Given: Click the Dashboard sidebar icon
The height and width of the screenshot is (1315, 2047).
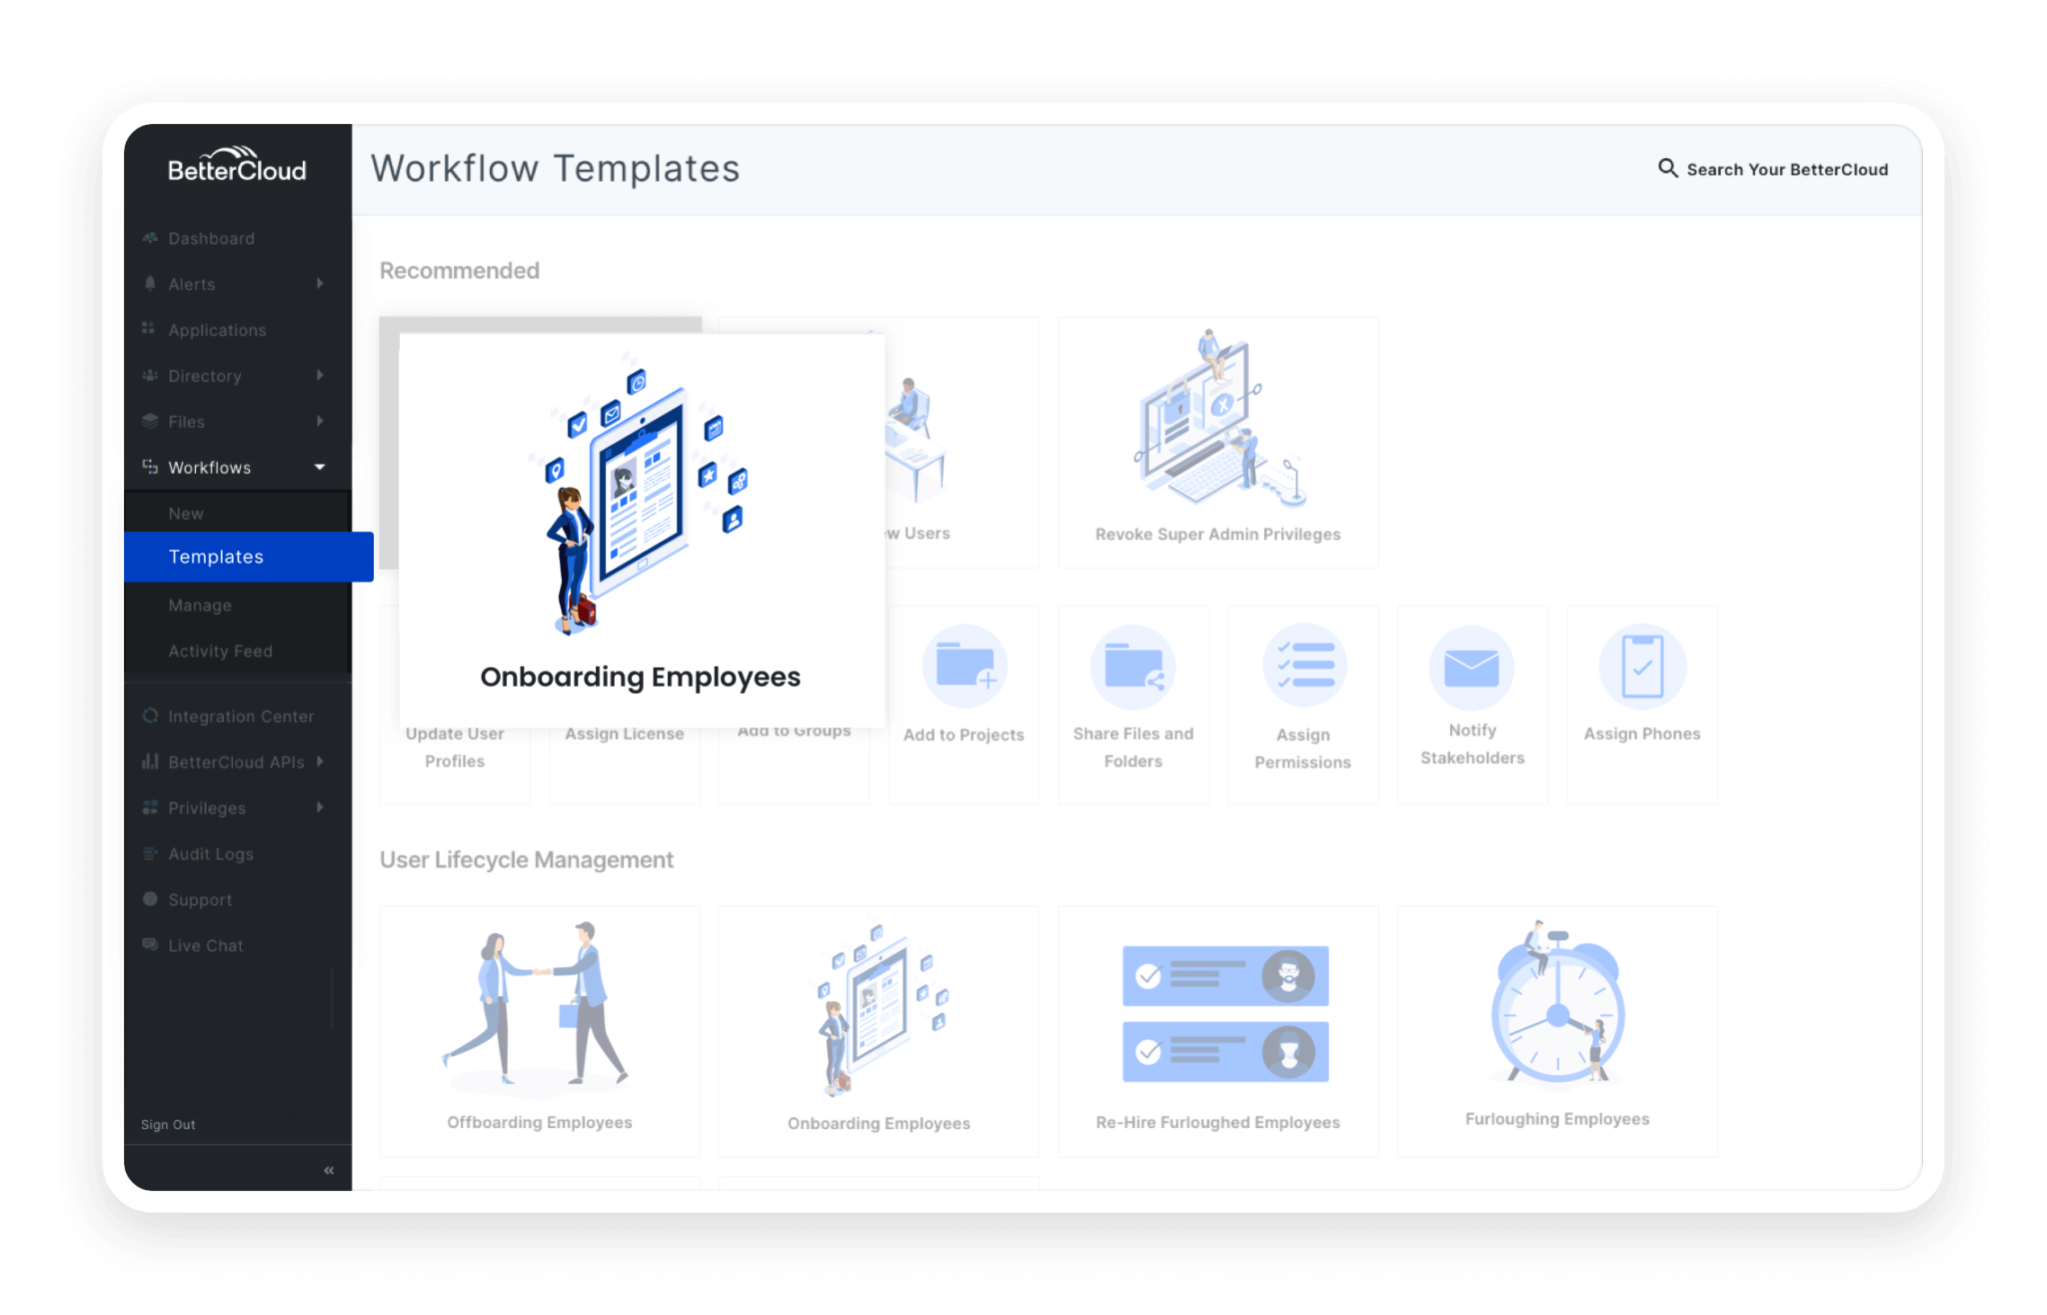Looking at the screenshot, I should 150,238.
